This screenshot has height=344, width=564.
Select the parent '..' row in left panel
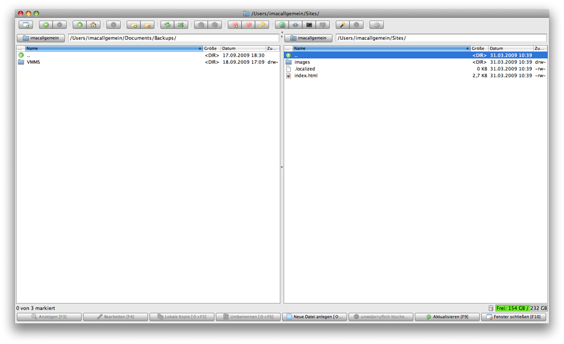[x=148, y=56]
